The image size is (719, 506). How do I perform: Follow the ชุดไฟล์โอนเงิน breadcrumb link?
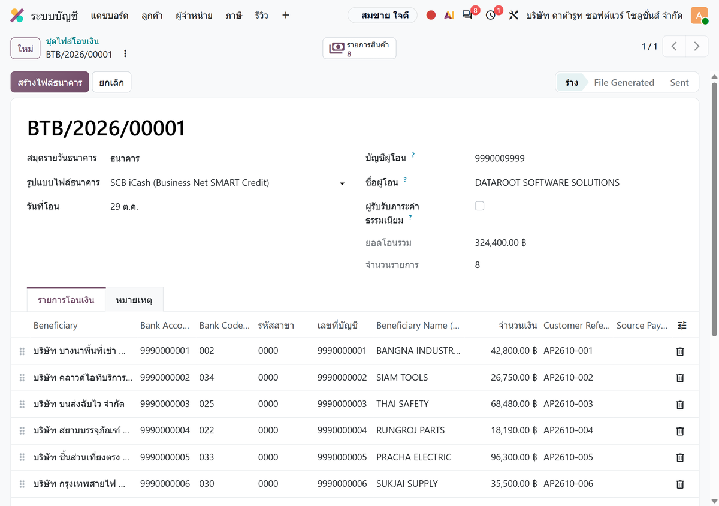pyautogui.click(x=72, y=41)
